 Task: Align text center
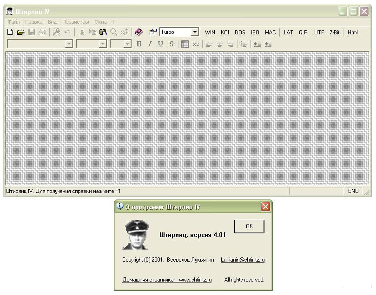pos(220,44)
